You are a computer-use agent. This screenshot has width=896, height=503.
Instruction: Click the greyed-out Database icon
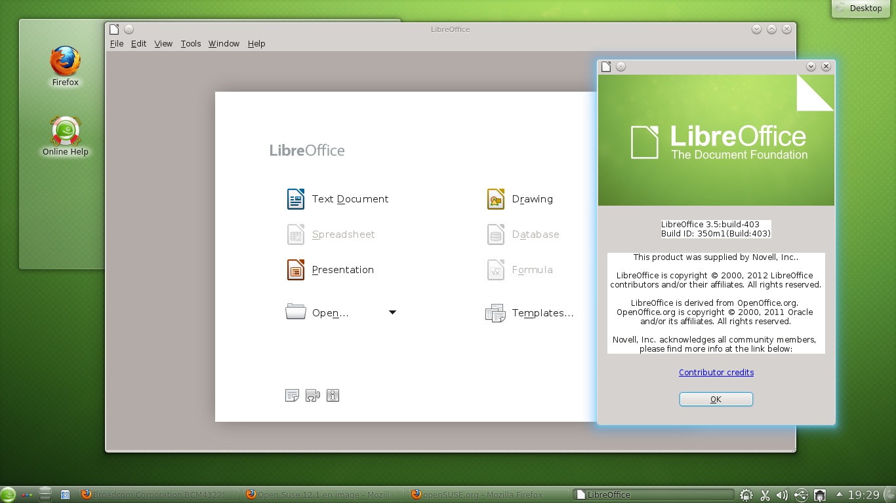[496, 234]
